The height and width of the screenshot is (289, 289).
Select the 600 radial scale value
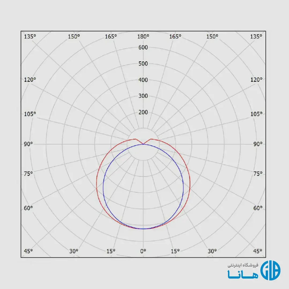coord(143,47)
